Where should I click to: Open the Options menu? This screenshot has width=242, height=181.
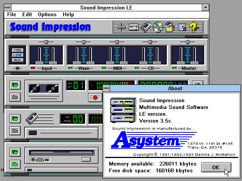click(47, 14)
